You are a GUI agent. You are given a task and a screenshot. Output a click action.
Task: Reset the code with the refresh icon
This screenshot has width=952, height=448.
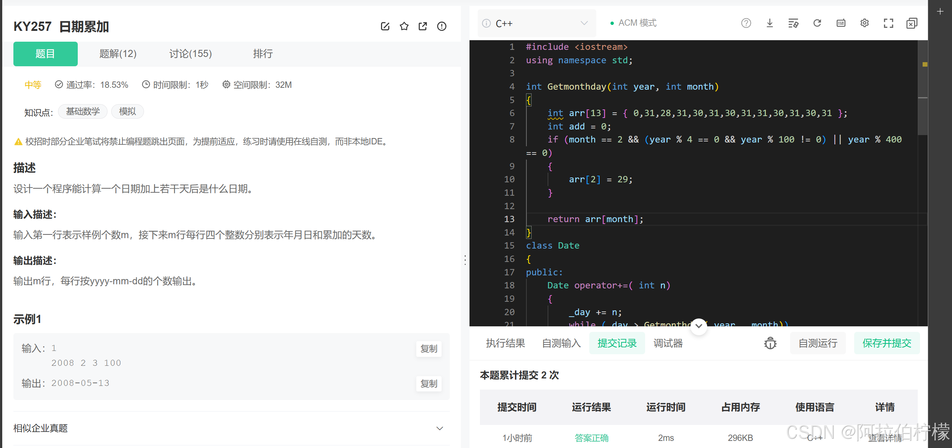pyautogui.click(x=817, y=23)
